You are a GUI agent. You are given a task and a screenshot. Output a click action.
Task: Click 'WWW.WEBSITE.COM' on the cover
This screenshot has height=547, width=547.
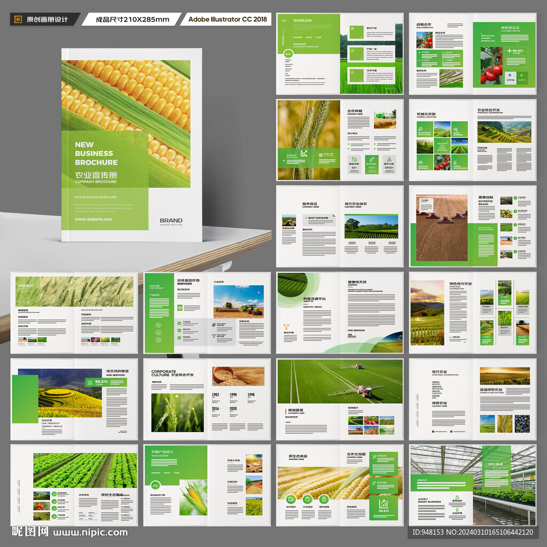point(93,220)
